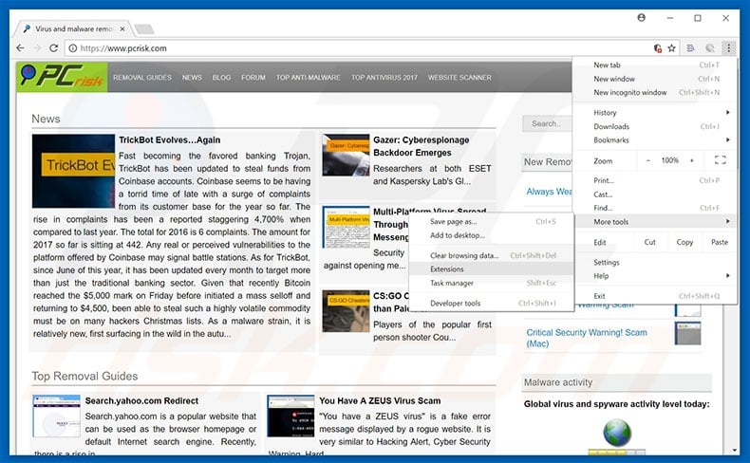Screen dimensions: 750x463
Task: Click the ZEUS Virus Scam thumbnail
Action: [x=291, y=416]
